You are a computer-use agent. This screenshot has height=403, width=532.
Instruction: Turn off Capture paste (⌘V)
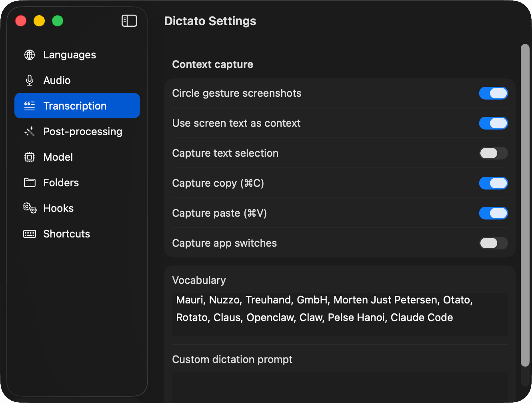click(x=493, y=213)
